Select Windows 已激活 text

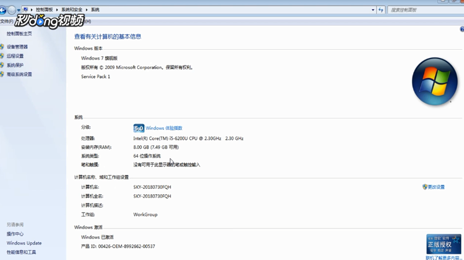click(97, 237)
